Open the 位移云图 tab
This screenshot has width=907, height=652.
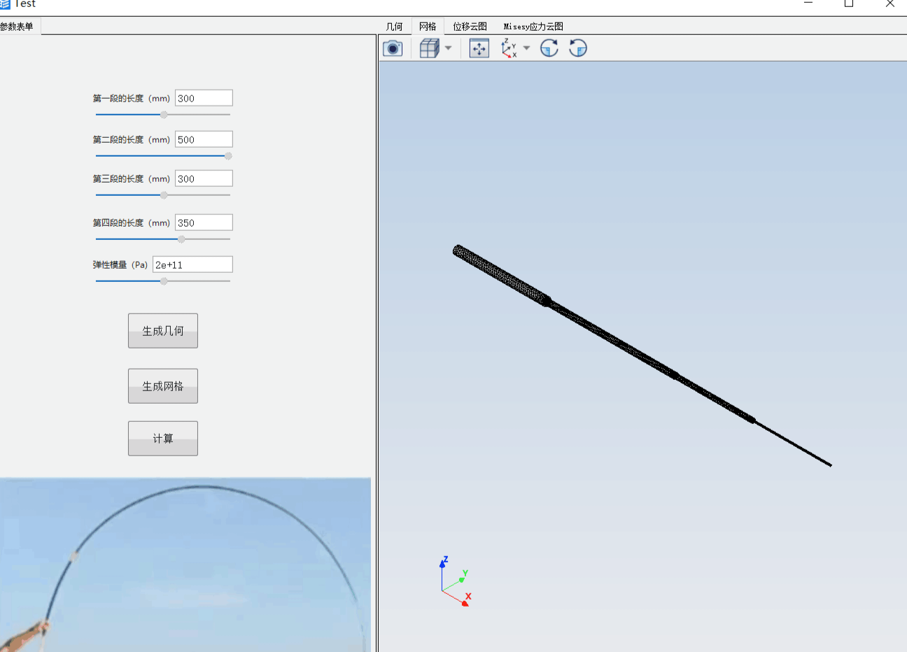click(470, 27)
